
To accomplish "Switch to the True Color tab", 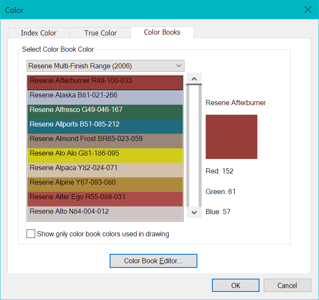I will (101, 33).
